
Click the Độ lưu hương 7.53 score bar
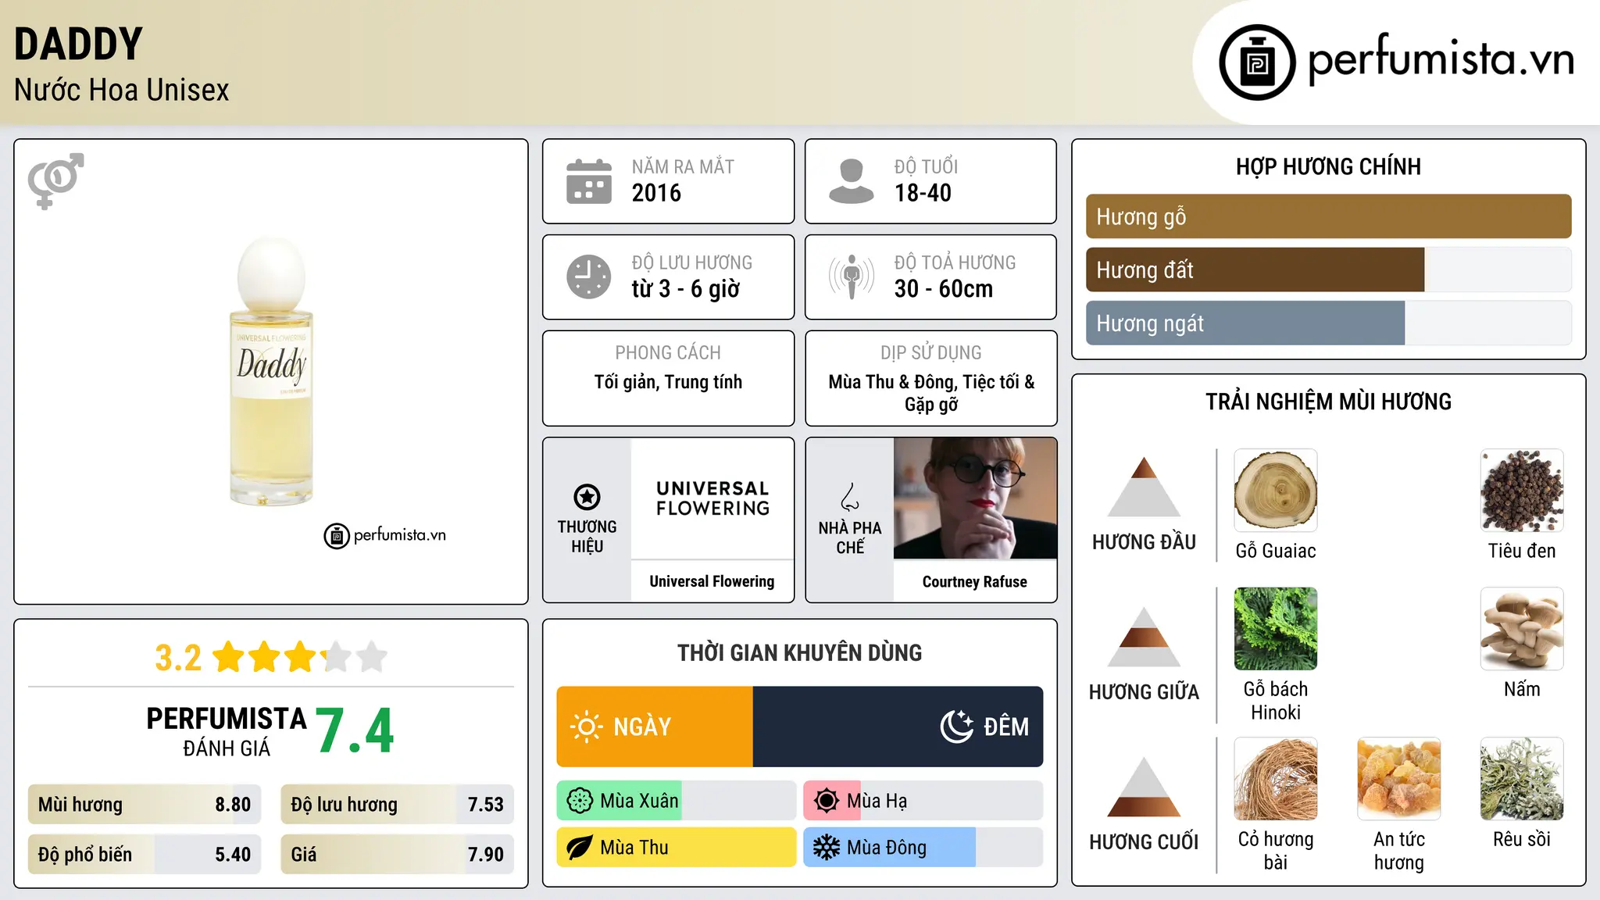pyautogui.click(x=397, y=805)
